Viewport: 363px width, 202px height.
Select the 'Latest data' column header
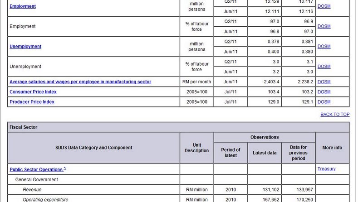(265, 153)
